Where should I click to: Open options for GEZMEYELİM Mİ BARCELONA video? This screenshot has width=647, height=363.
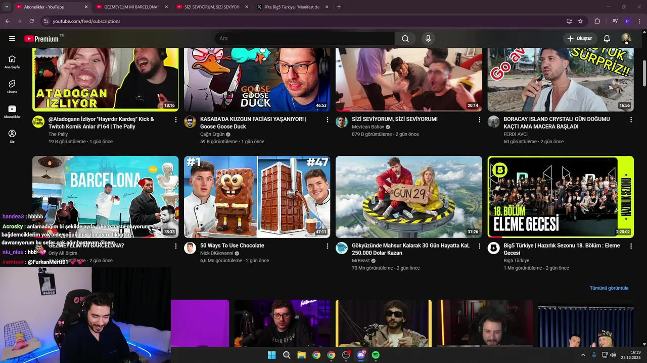(176, 246)
